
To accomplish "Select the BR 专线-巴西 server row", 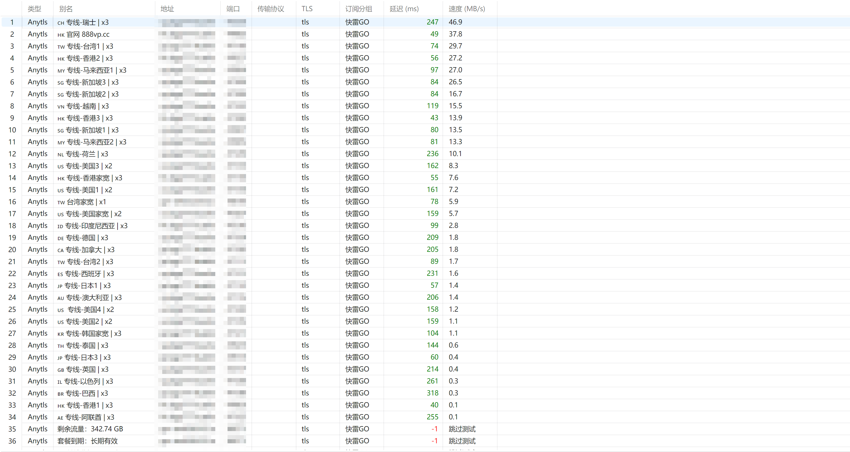I will 425,393.
